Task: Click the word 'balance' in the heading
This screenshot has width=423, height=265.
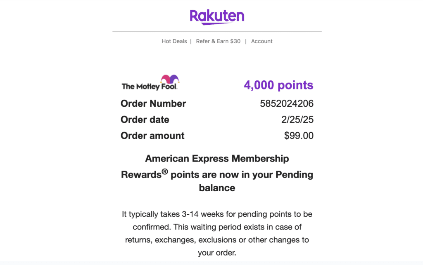Action: coord(217,188)
